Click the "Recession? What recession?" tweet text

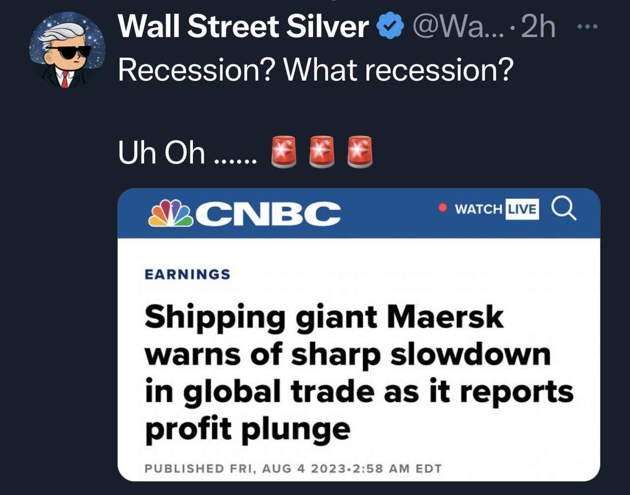point(315,70)
